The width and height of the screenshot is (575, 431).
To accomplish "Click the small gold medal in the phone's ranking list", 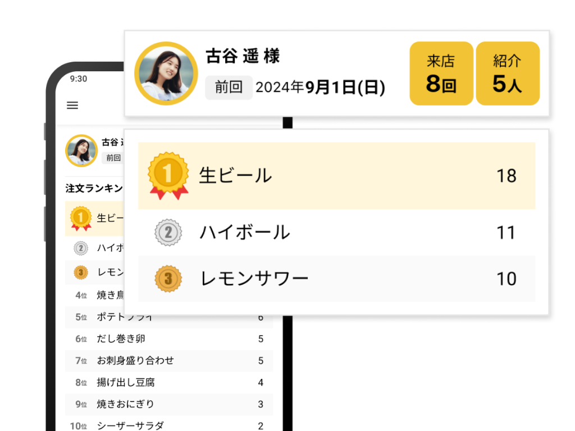I will 80,218.
